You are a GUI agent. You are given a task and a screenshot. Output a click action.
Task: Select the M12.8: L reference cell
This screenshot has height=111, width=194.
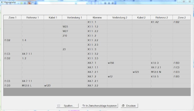click(x=33, y=86)
